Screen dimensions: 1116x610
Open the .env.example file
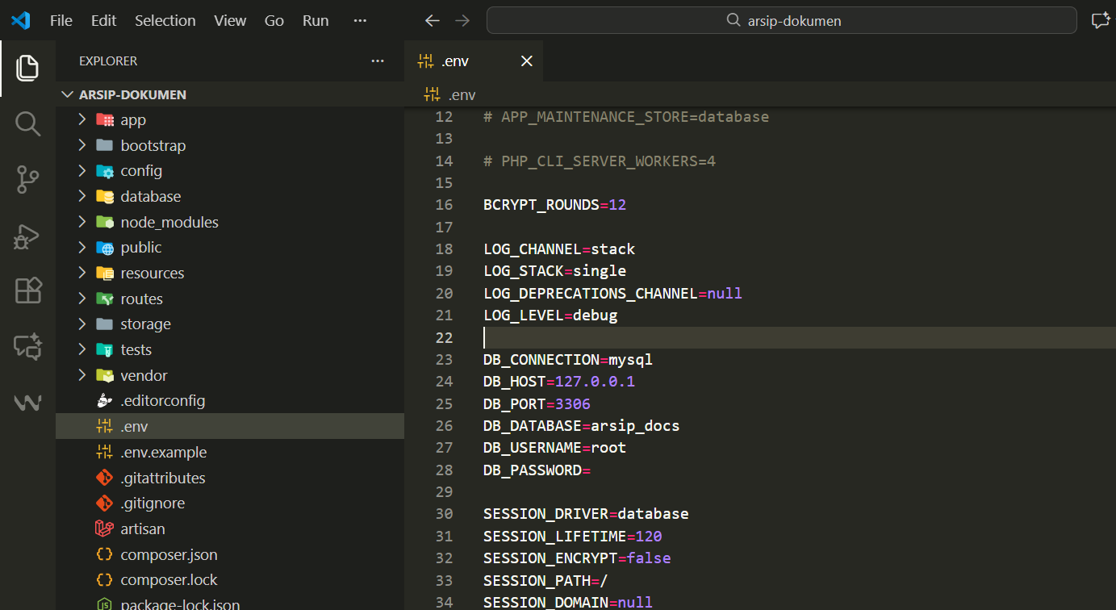[163, 453]
